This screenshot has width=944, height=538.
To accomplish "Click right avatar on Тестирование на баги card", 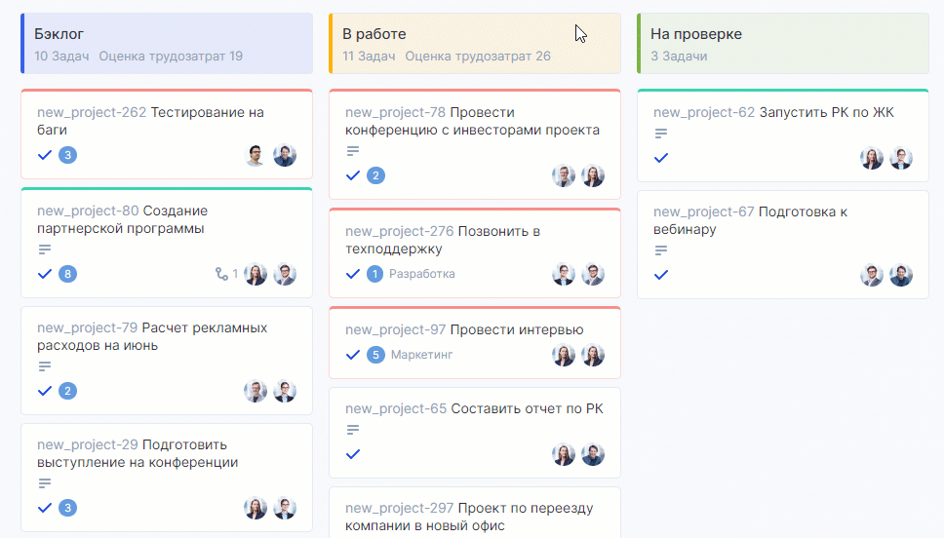I will coord(285,155).
